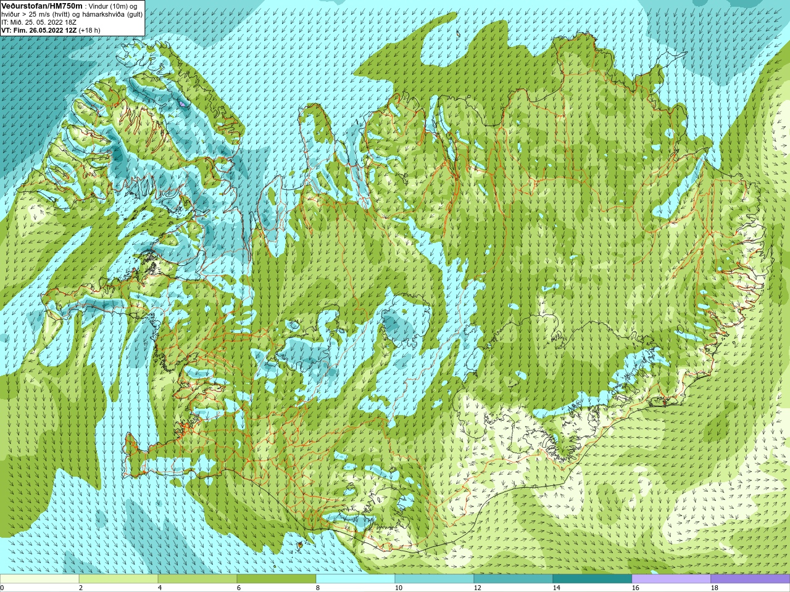Select the 6–8 m/s olive green legend swatch
The width and height of the screenshot is (790, 592).
point(276,579)
